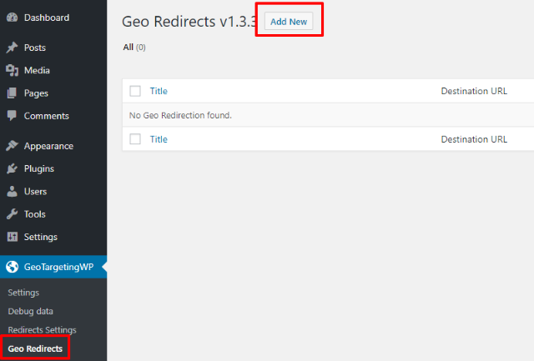Open the Geo Redirects submenu link
534x361 pixels.
(x=35, y=348)
